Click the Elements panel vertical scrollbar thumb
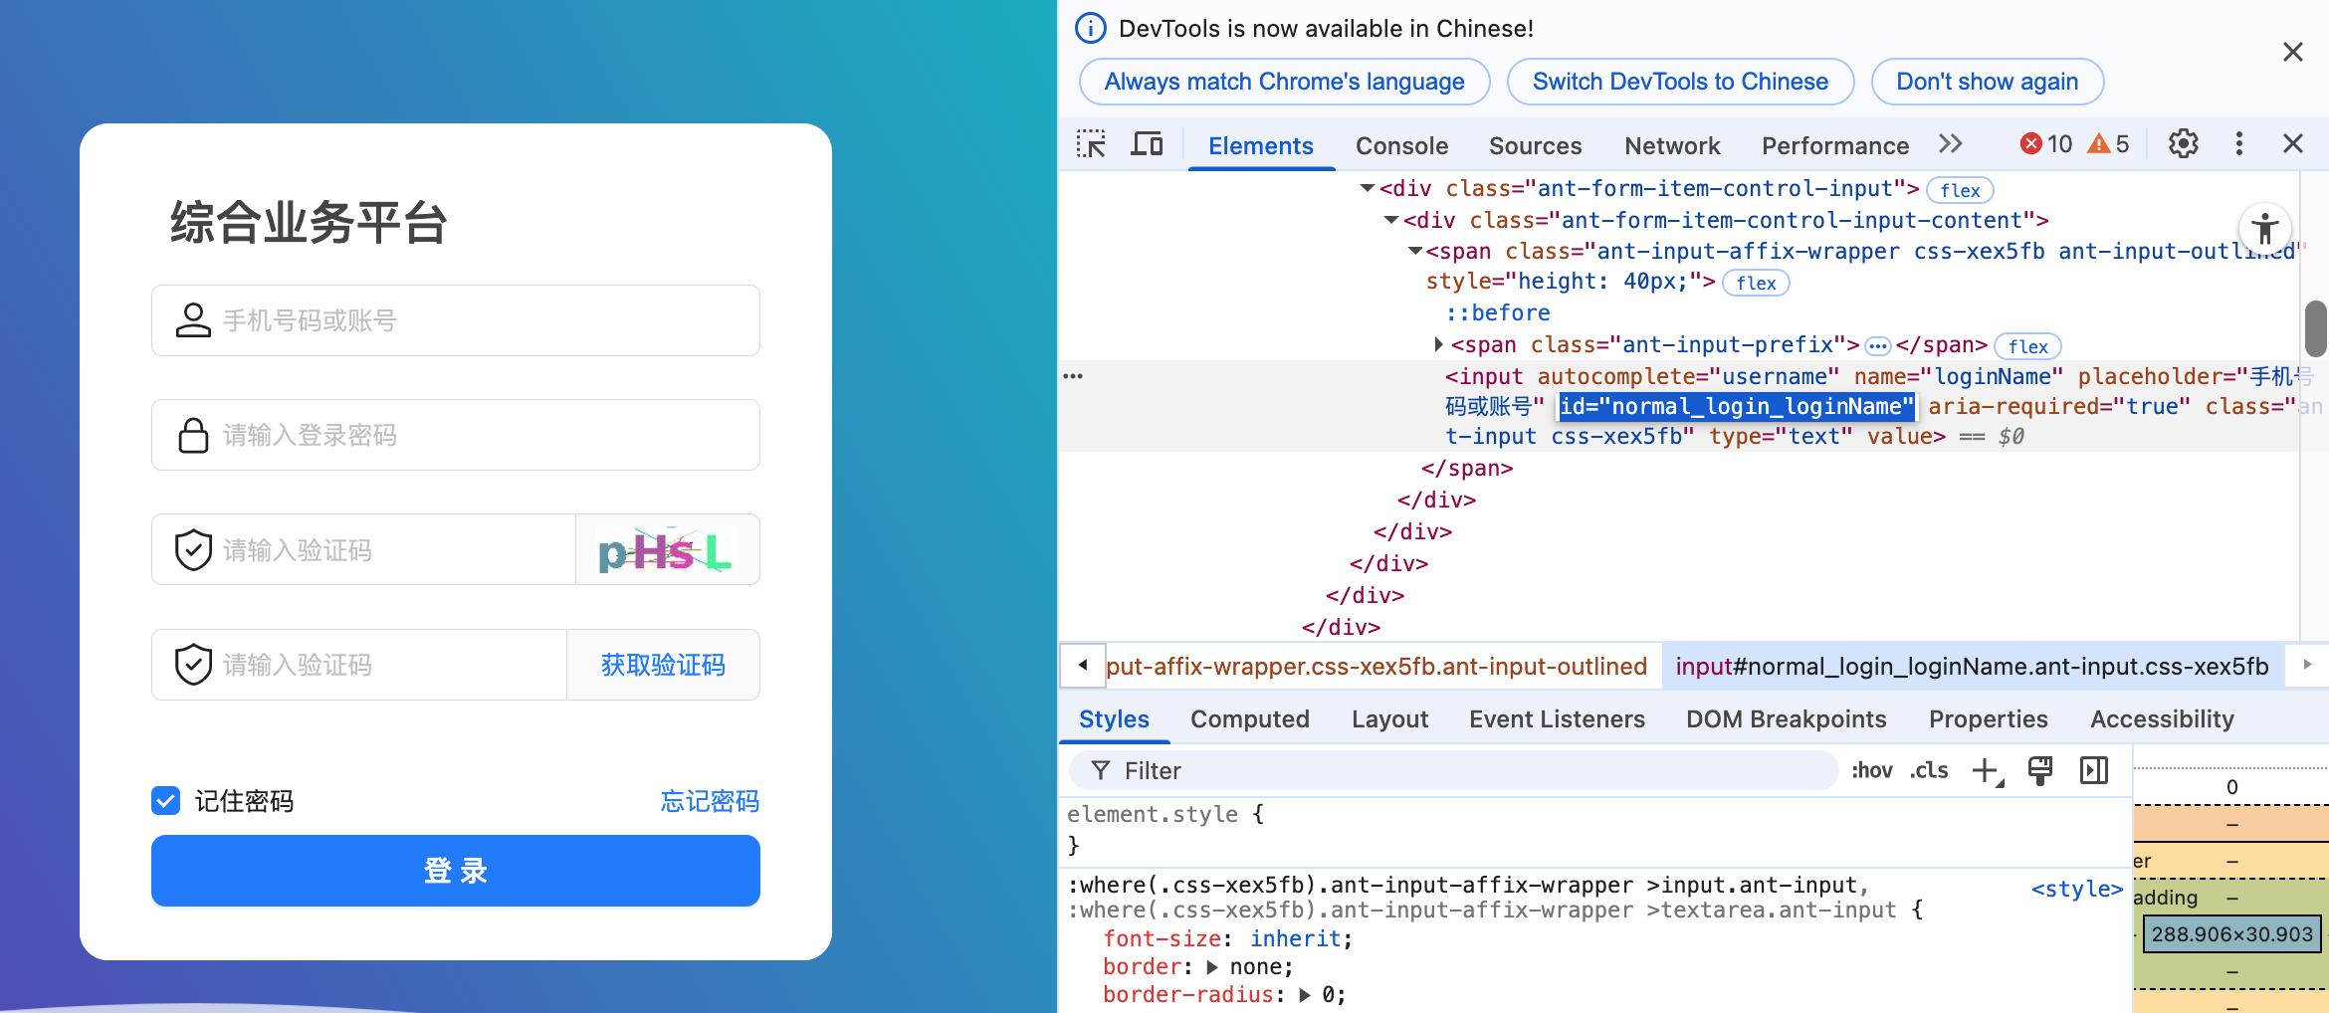The height and width of the screenshot is (1013, 2329). [x=2316, y=327]
